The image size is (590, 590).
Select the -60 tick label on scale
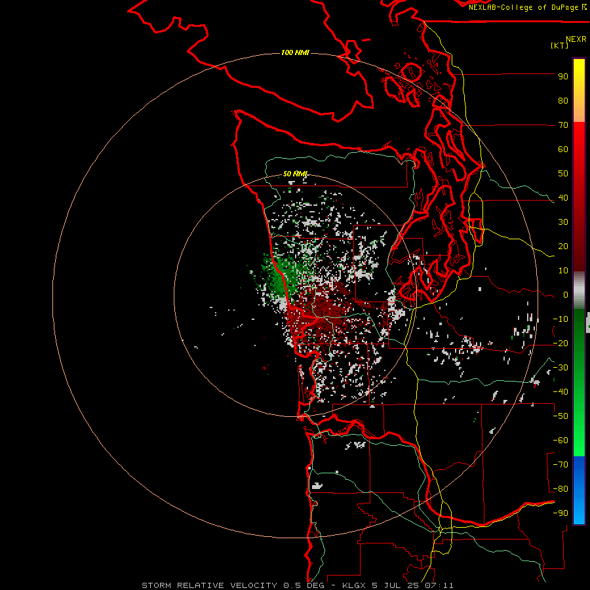click(560, 441)
